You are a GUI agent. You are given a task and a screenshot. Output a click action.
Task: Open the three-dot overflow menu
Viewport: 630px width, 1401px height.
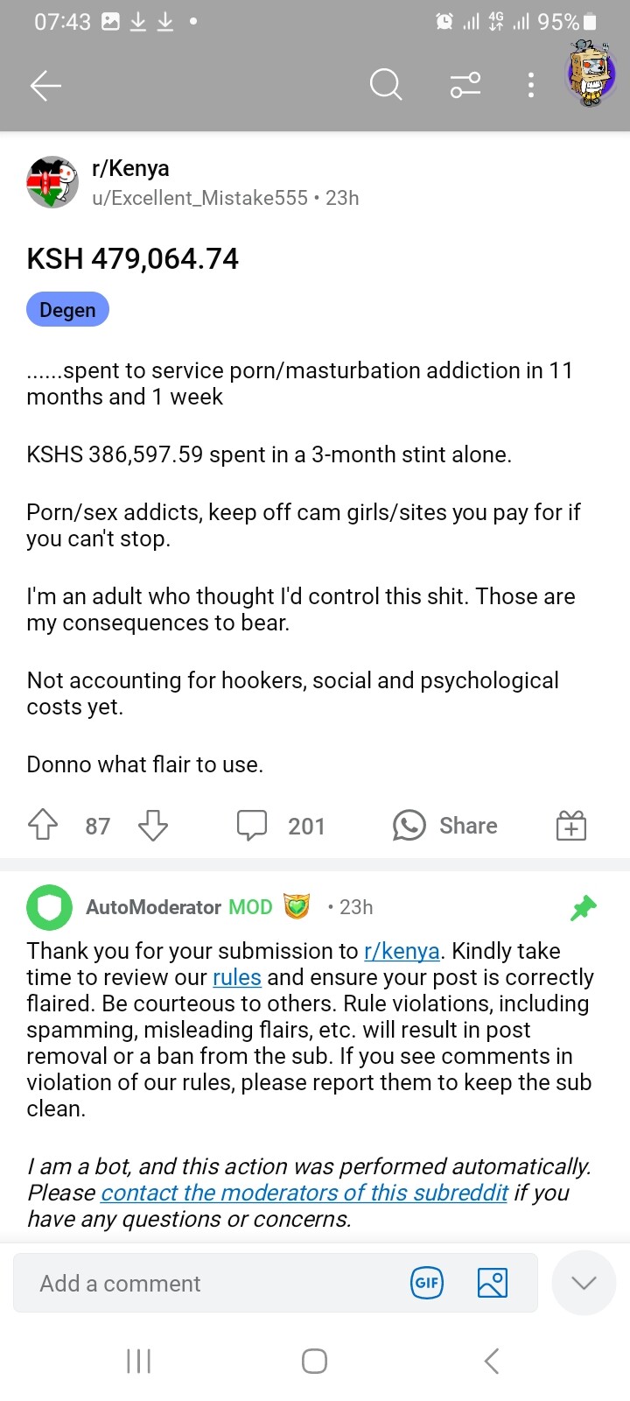click(x=531, y=85)
